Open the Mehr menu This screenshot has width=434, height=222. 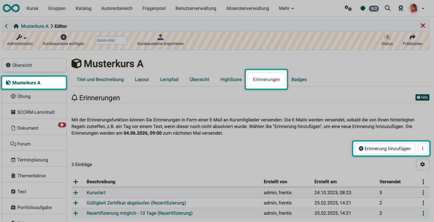point(286,8)
